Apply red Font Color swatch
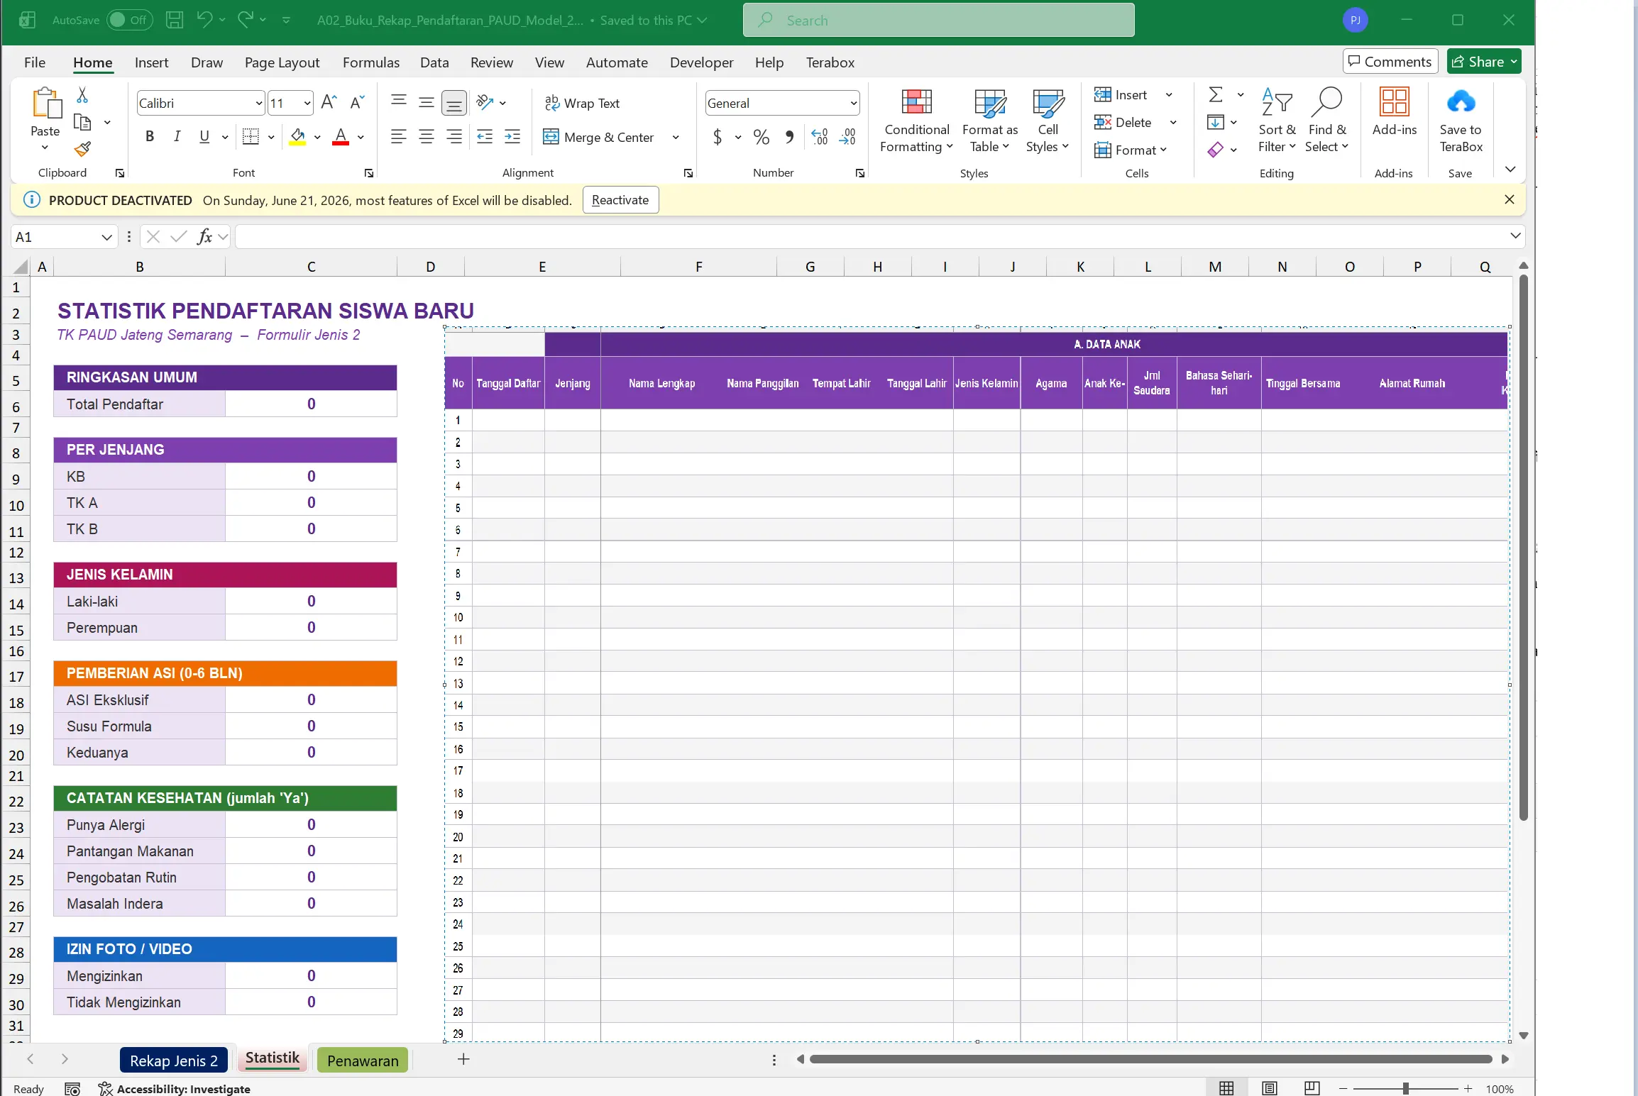Viewport: 1638px width, 1096px height. click(341, 137)
